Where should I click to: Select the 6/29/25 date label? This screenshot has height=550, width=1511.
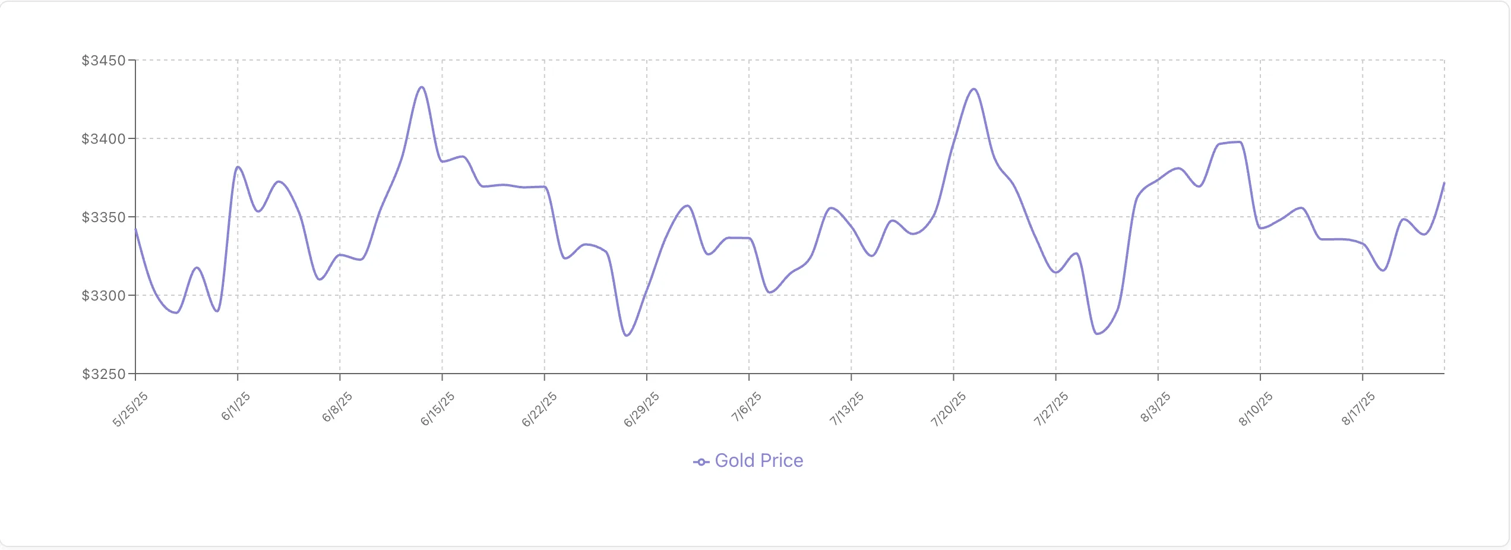click(x=641, y=409)
